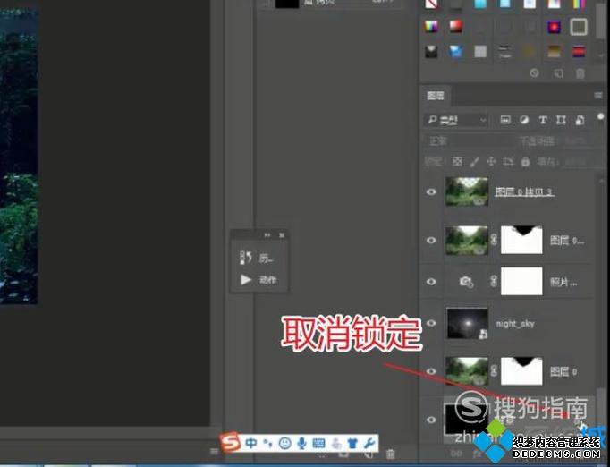This screenshot has width=610, height=467.
Task: Click lock all padlock icon
Action: [525, 162]
